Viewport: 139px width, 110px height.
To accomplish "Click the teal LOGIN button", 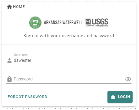I will tap(120, 97).
